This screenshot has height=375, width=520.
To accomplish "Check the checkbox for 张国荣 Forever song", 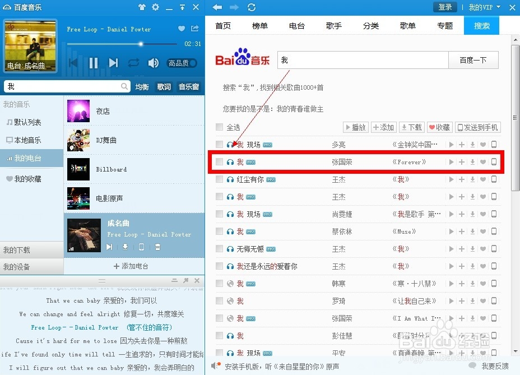I will pos(219,161).
